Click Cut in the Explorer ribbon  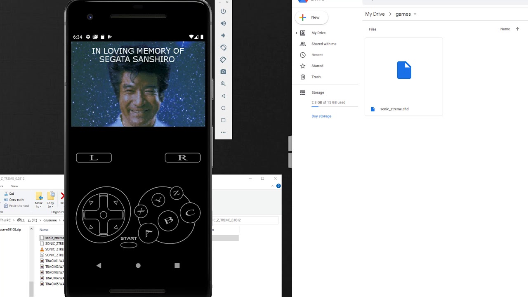pyautogui.click(x=9, y=193)
